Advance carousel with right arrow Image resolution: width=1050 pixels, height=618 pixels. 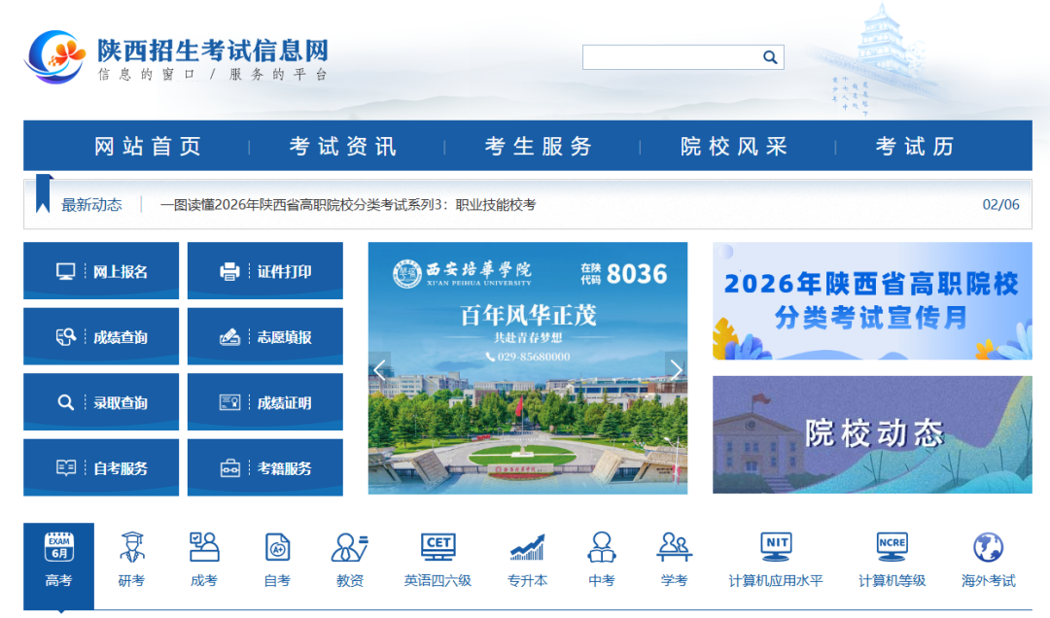coord(677,370)
